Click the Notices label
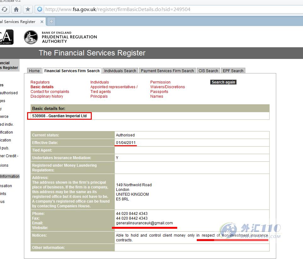The height and width of the screenshot is (259, 303). pyautogui.click(x=39, y=235)
